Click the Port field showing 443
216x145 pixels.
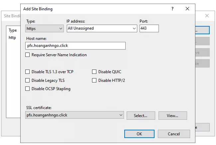(149, 29)
